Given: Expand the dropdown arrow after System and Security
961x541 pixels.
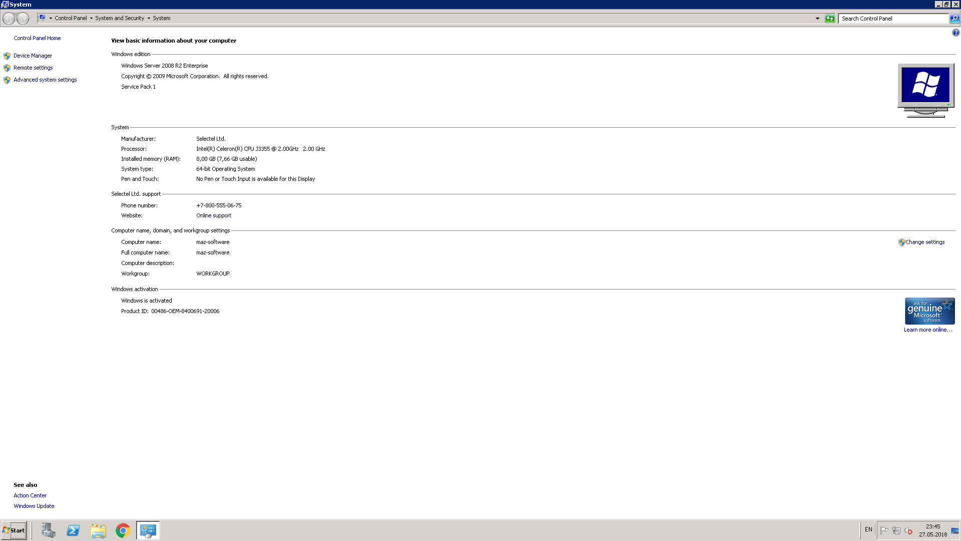Looking at the screenshot, I should tap(149, 18).
